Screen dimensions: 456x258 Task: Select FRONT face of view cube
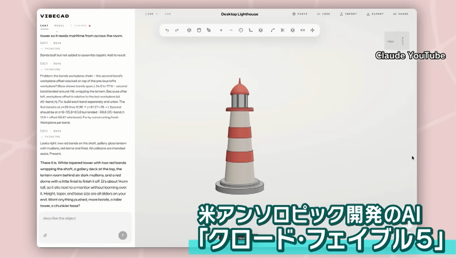(391, 41)
